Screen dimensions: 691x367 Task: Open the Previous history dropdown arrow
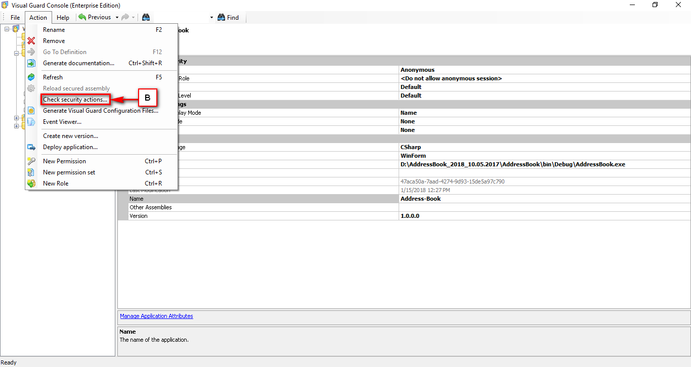(117, 17)
